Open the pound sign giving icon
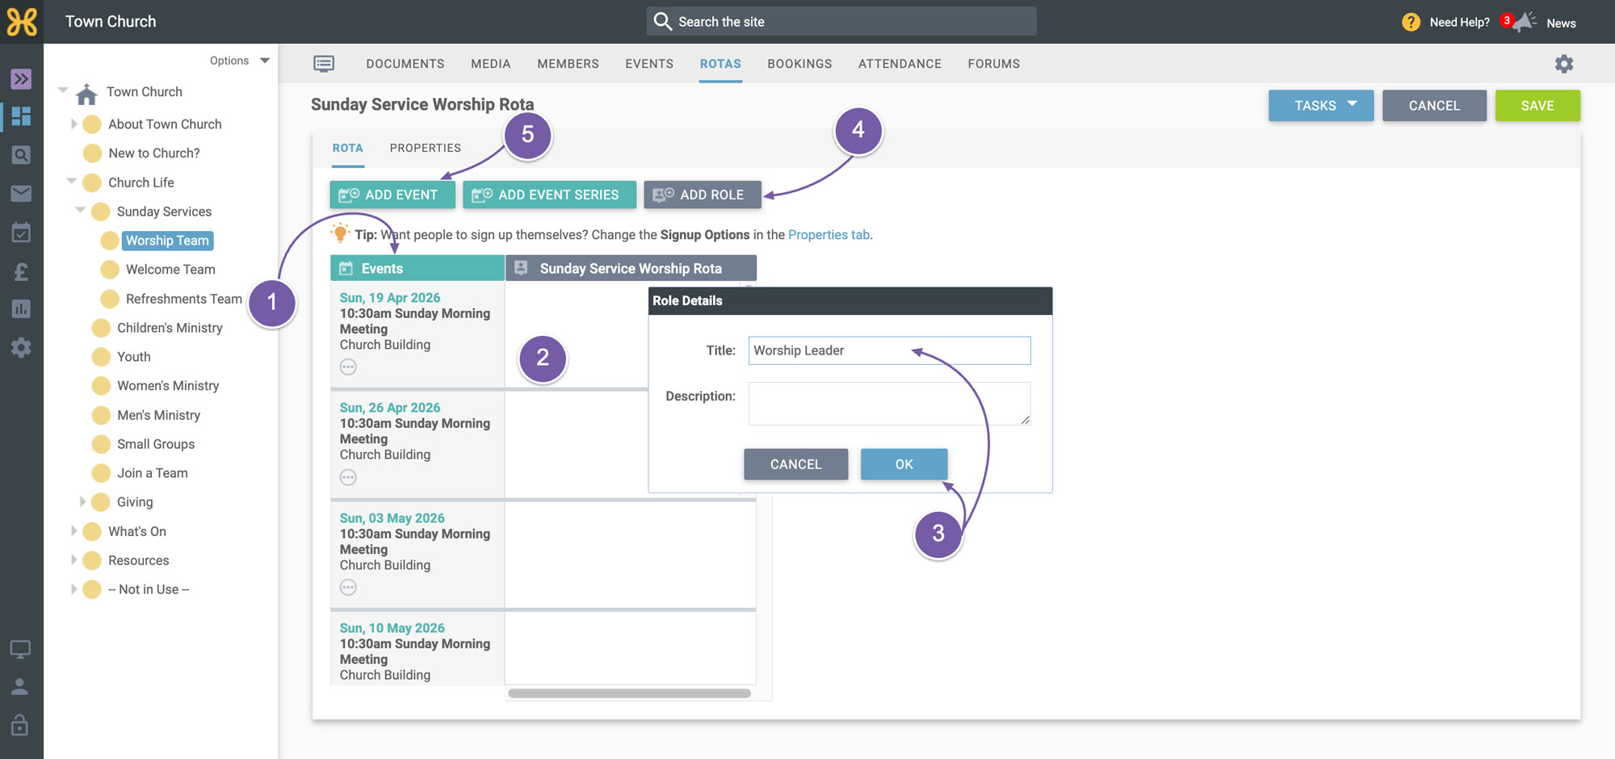Screen dimensions: 1615x759 [x=21, y=272]
